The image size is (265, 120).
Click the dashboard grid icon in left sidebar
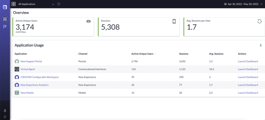click(x=5, y=19)
